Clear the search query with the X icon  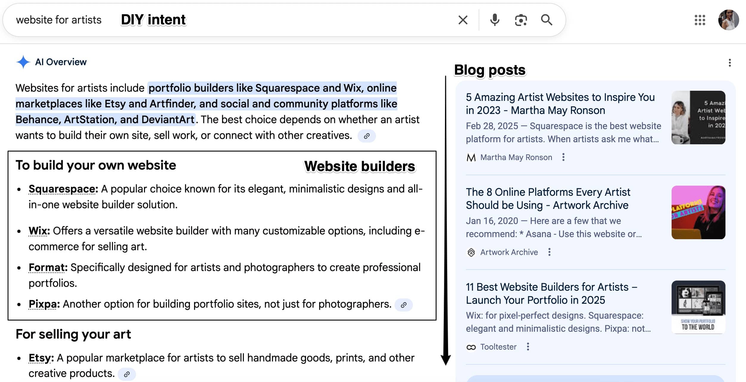point(463,20)
